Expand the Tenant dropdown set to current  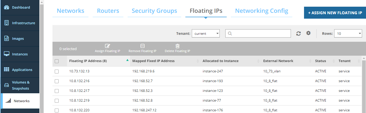tap(205, 33)
